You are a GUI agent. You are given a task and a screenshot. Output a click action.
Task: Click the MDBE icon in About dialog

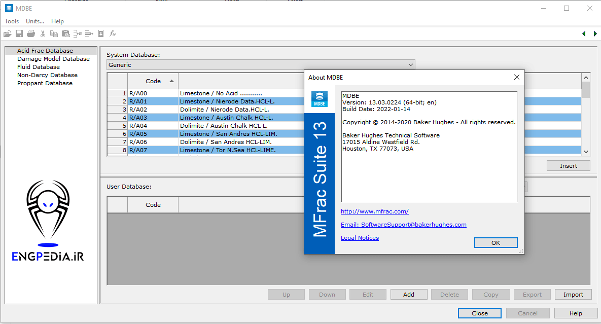click(320, 99)
